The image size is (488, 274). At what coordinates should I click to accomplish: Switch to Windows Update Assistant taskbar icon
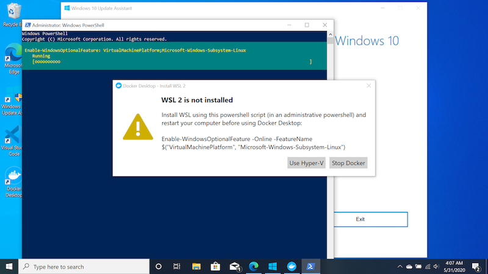click(x=273, y=267)
